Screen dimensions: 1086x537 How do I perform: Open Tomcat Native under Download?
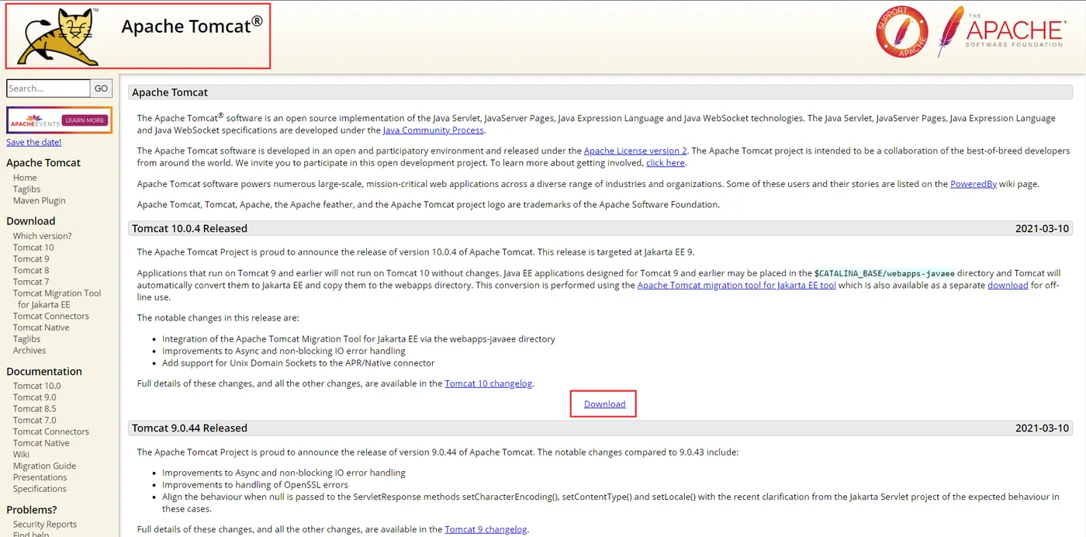coord(41,327)
